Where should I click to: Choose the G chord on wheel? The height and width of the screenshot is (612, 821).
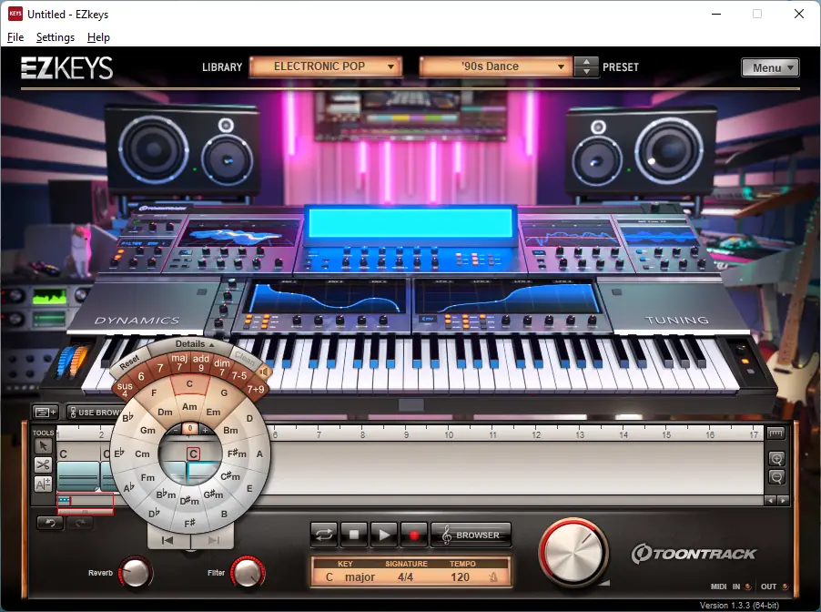(x=224, y=393)
